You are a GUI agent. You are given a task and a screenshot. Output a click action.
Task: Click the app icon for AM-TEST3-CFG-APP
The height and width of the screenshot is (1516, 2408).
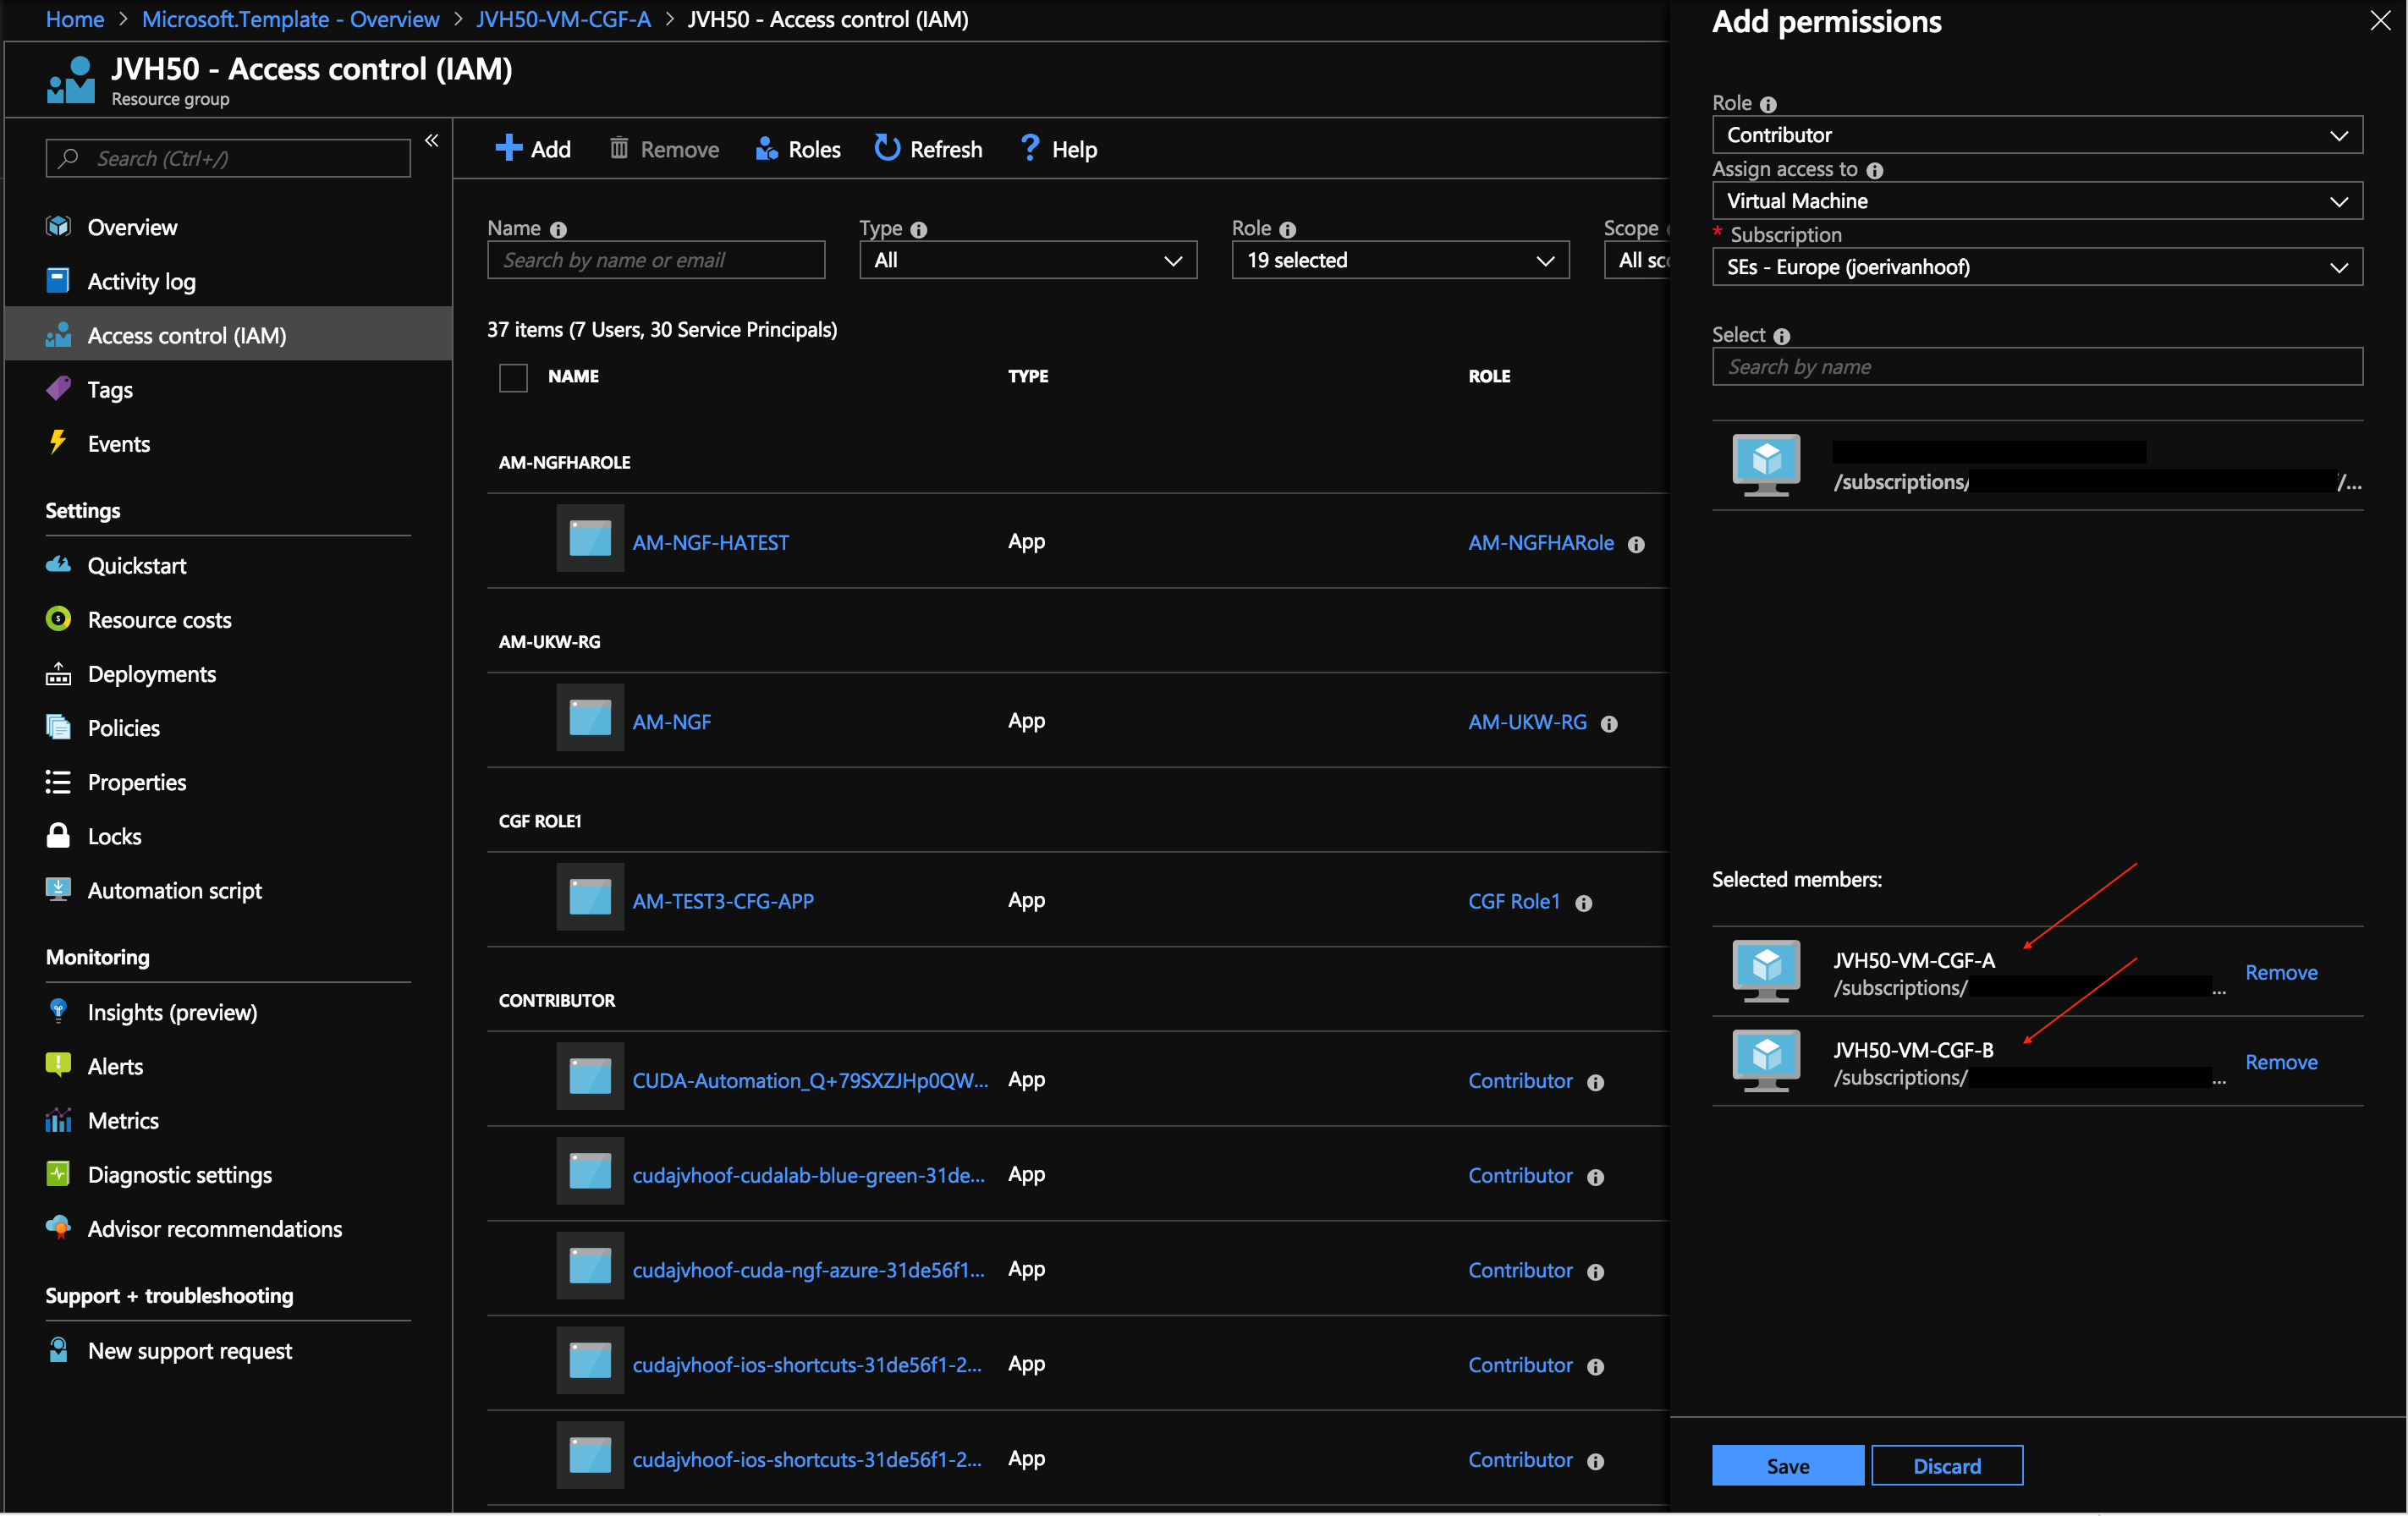pos(590,896)
